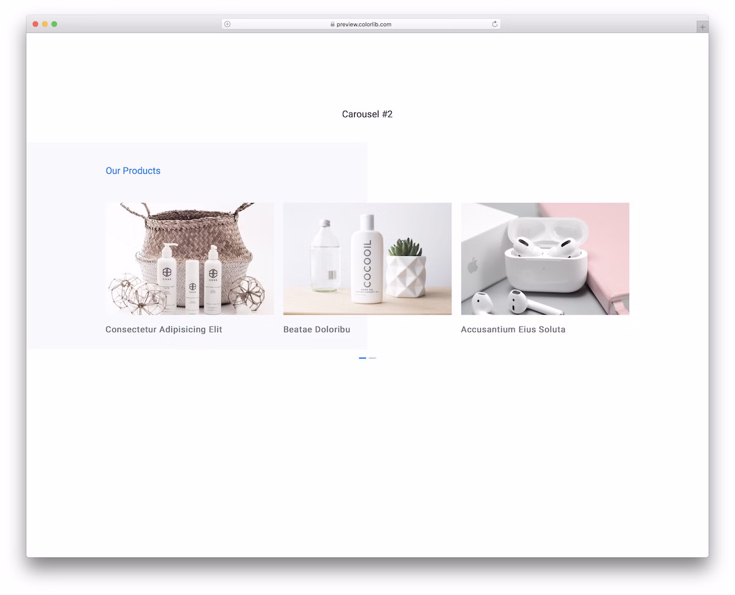Select the active blue carousel indicator
The image size is (735, 595).
[x=363, y=358]
